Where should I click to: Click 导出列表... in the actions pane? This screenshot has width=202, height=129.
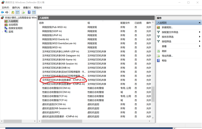point(167,56)
